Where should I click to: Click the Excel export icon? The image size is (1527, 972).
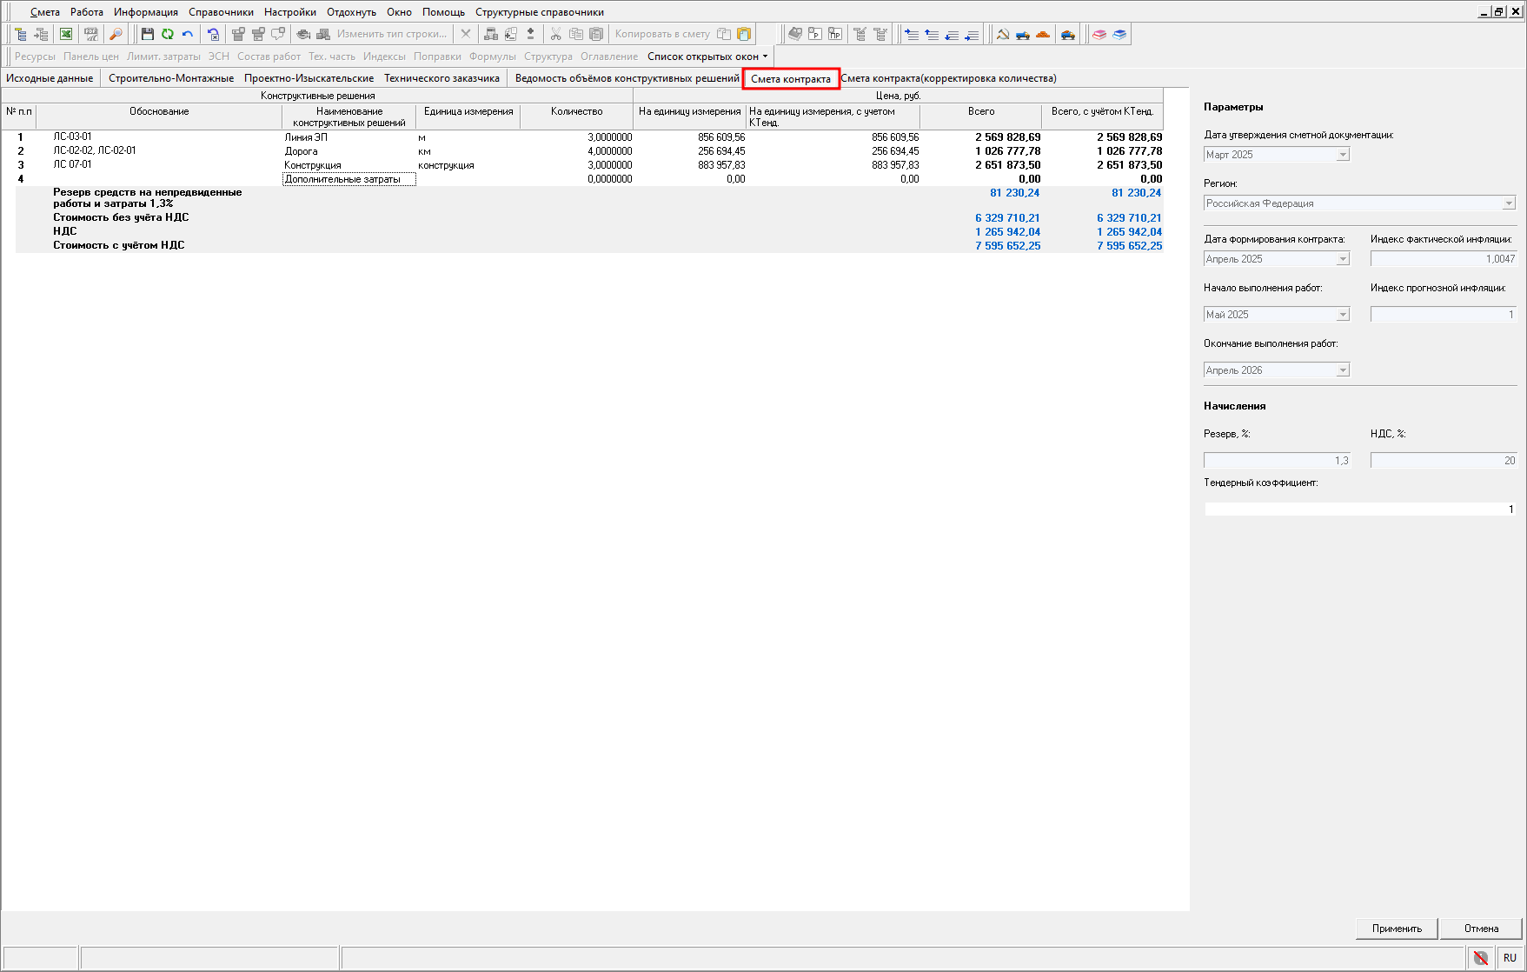point(66,34)
